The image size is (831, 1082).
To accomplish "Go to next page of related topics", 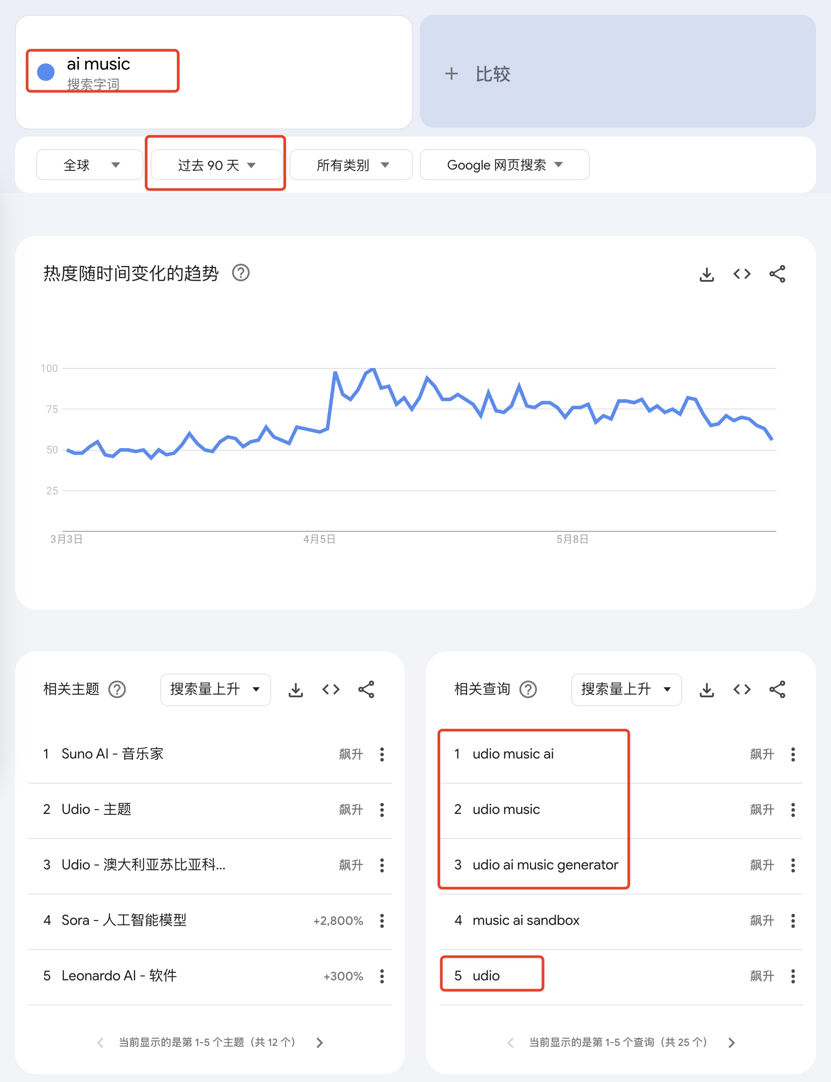I will tap(320, 1043).
